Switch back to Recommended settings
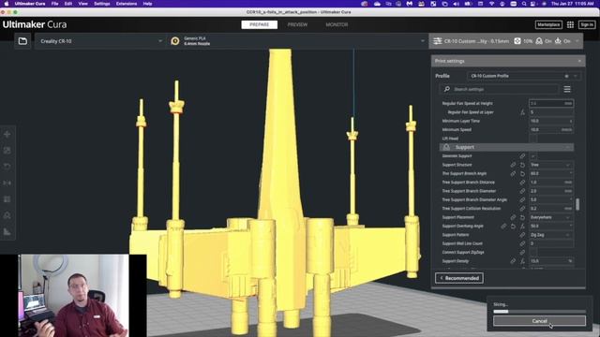The height and width of the screenshot is (337, 600). point(459,278)
